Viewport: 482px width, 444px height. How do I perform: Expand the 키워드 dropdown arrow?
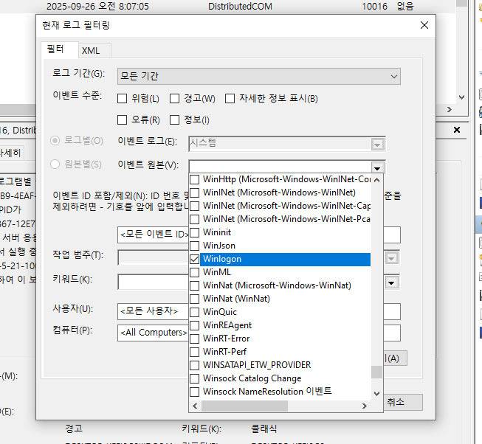click(393, 282)
